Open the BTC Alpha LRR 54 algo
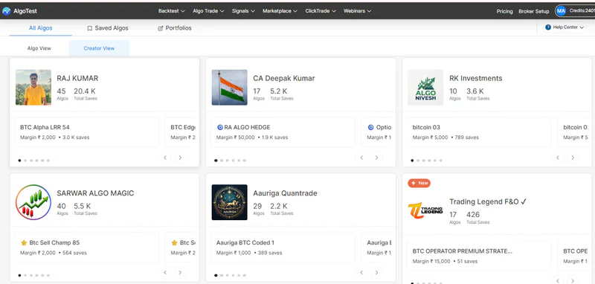Image resolution: width=595 pixels, height=284 pixels. click(86, 132)
